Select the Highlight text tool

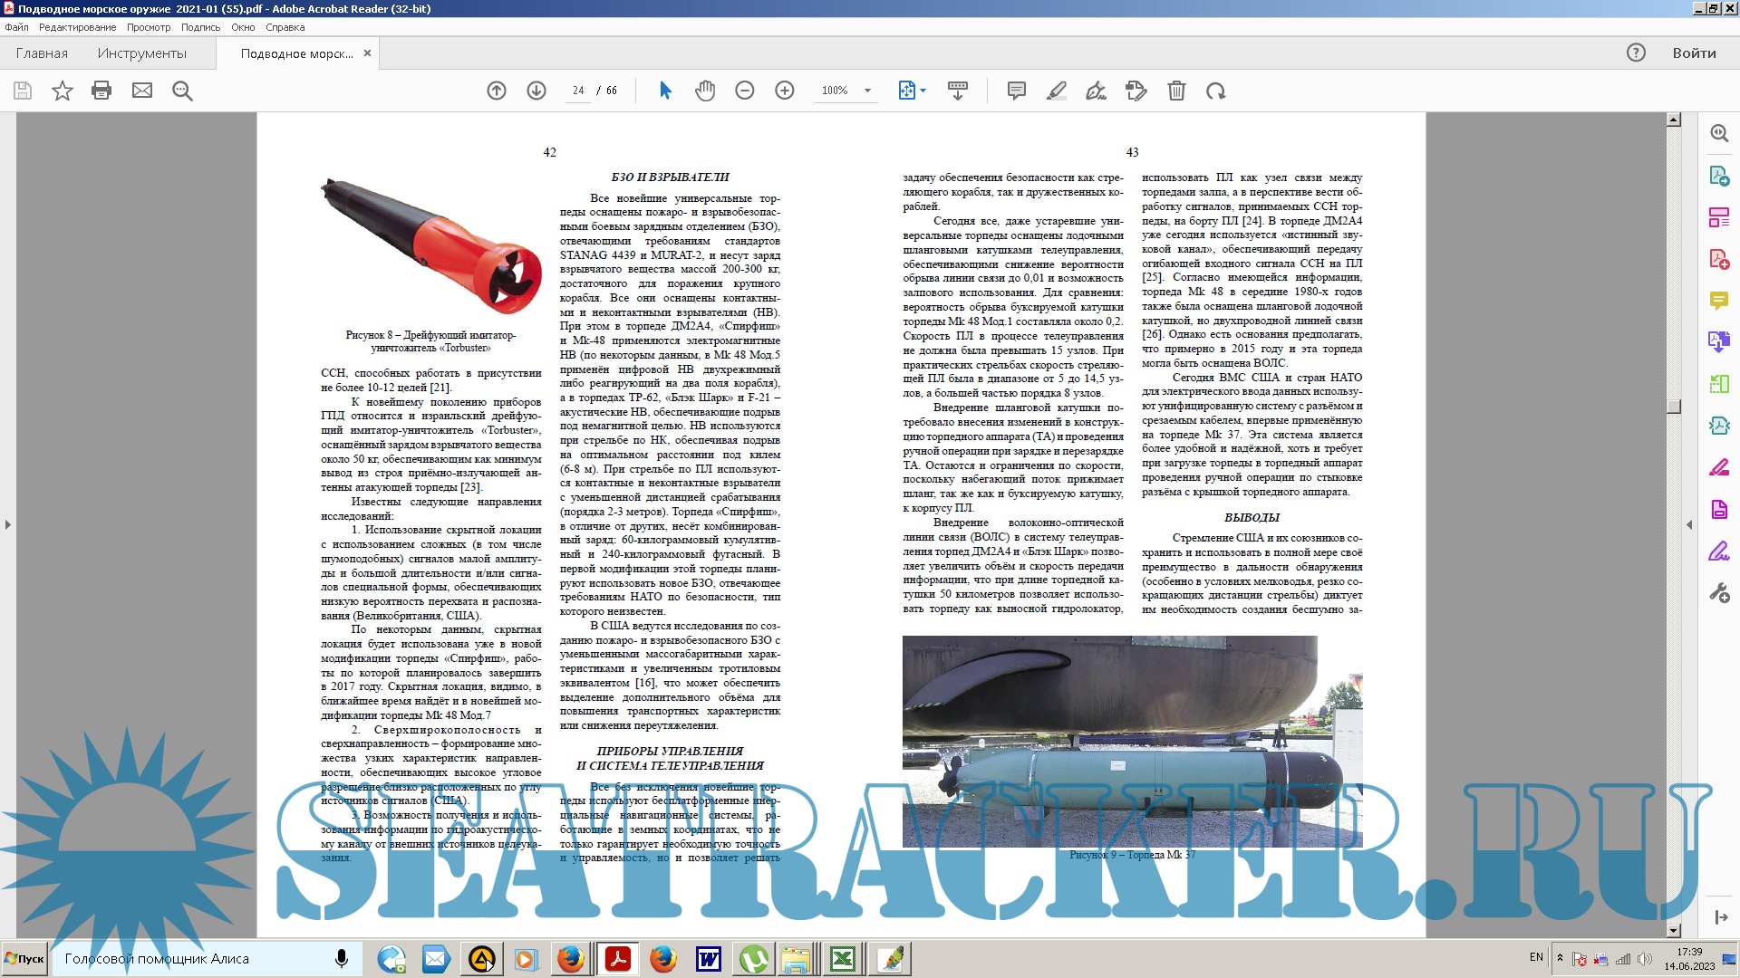coord(1057,91)
